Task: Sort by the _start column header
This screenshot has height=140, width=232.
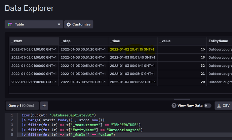Action: [x=34, y=41]
